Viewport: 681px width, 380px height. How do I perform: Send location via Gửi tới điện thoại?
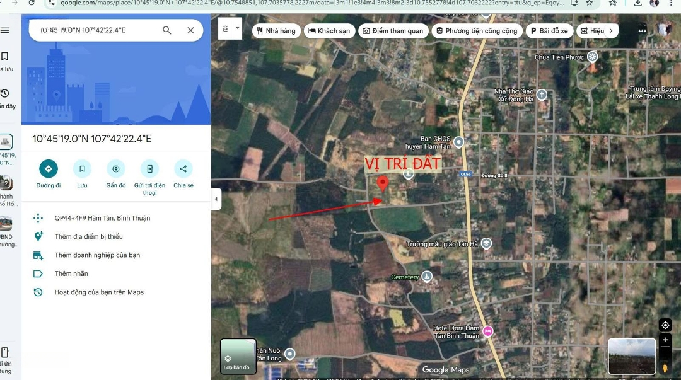(x=149, y=169)
